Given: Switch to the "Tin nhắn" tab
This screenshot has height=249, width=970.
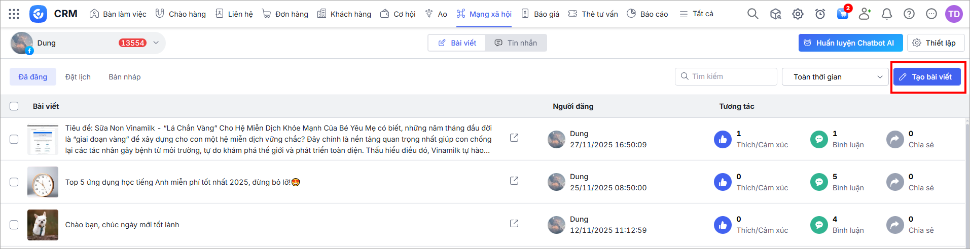Looking at the screenshot, I should pyautogui.click(x=516, y=43).
